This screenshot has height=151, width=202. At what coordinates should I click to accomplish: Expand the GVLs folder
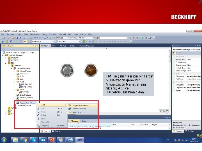click(14, 79)
